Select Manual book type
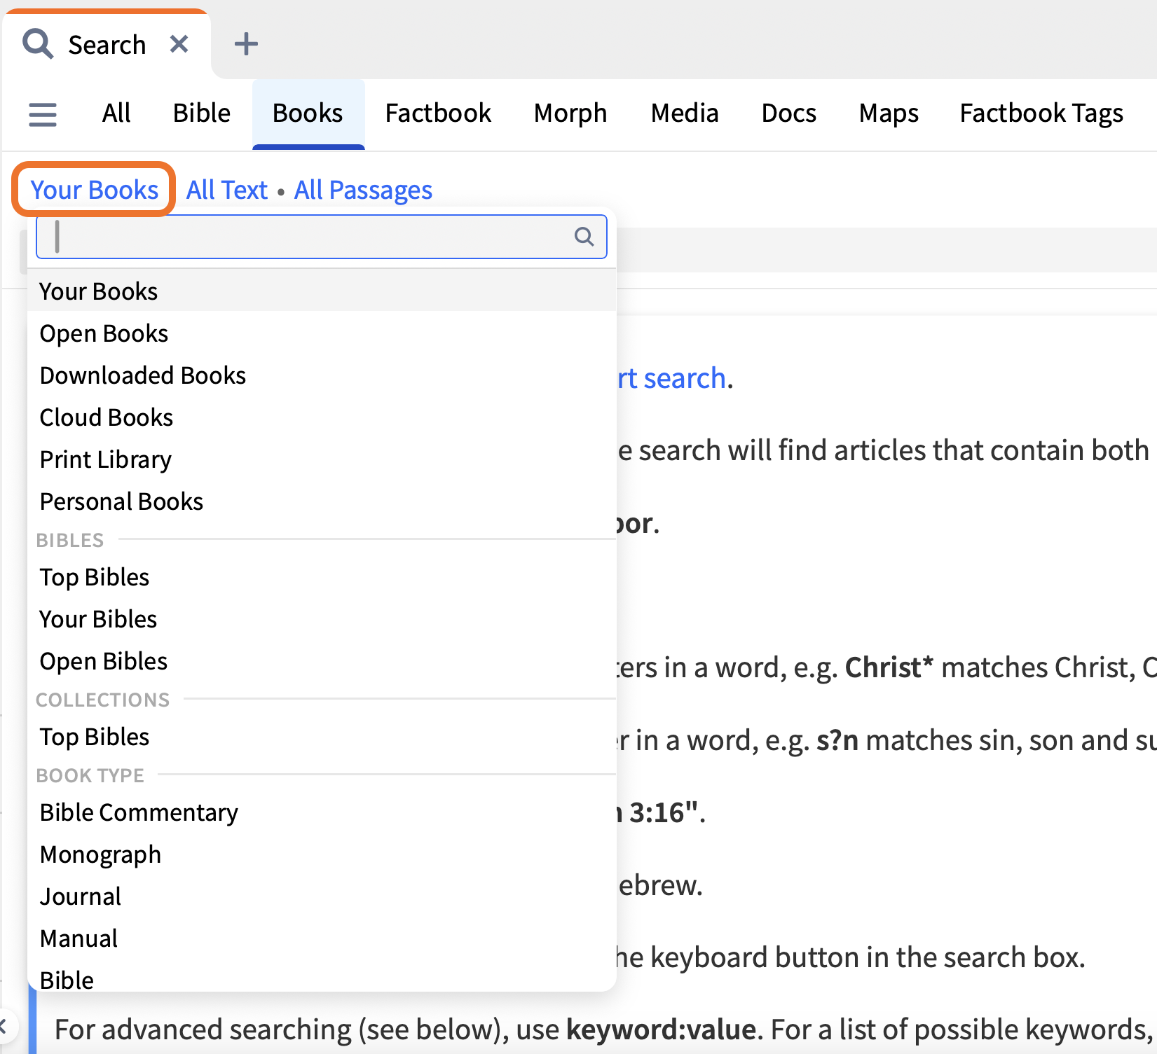The image size is (1157, 1054). (322, 938)
